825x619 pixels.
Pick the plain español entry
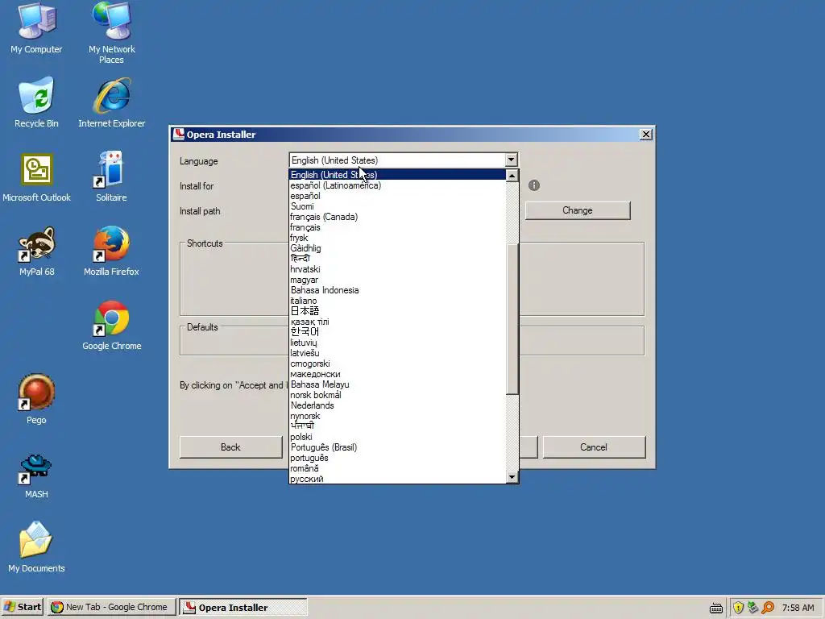pos(397,196)
